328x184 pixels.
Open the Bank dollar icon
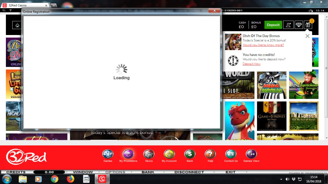190,154
